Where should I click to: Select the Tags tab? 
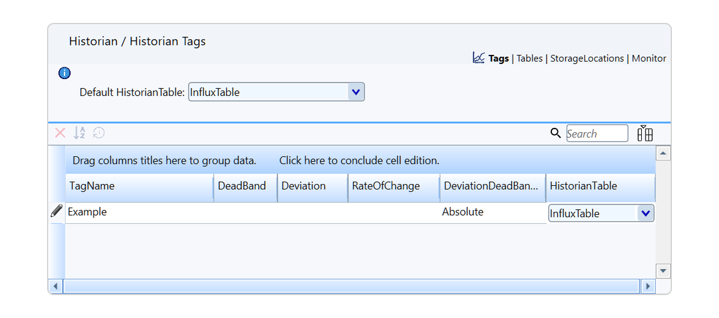[x=498, y=59]
